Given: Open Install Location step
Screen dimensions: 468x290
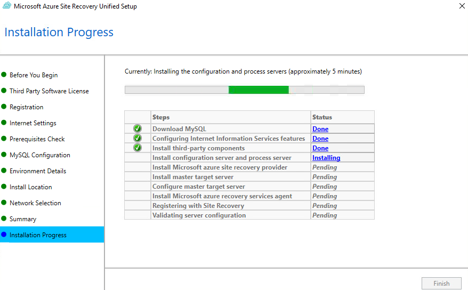Looking at the screenshot, I should tap(31, 187).
